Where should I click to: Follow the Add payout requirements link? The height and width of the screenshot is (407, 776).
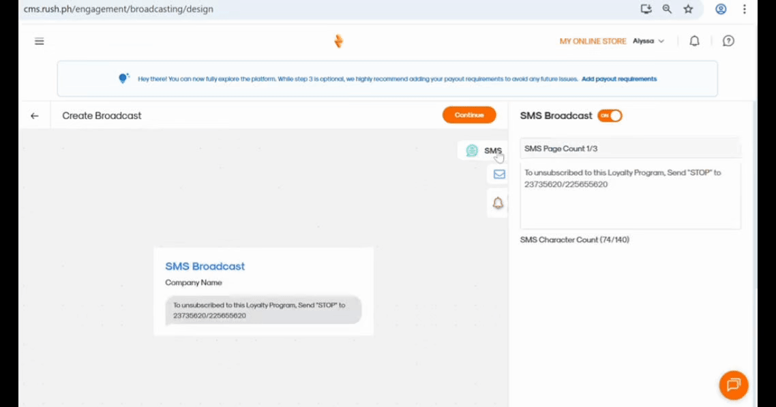click(618, 79)
